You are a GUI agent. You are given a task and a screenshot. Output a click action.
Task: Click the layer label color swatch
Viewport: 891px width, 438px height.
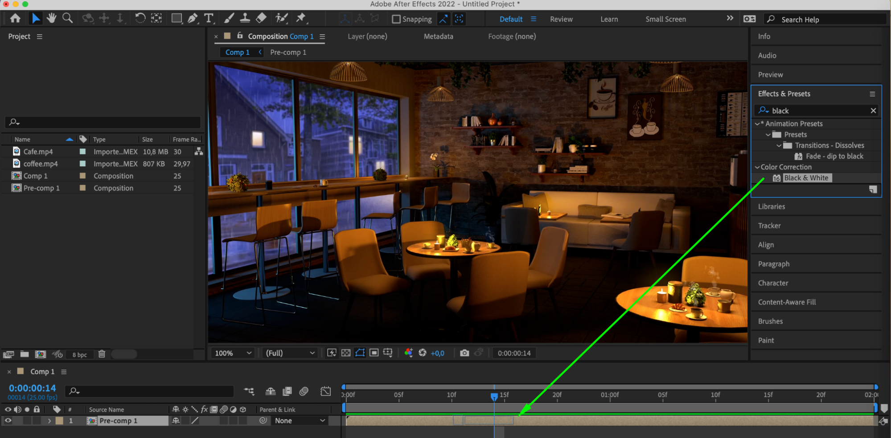tap(59, 421)
